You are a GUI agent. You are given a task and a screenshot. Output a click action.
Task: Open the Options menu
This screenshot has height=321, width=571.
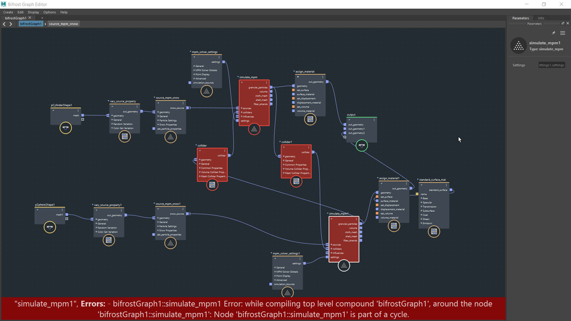[50, 12]
